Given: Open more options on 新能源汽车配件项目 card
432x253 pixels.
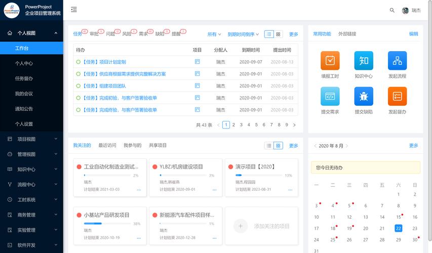Looking at the screenshot, I should tap(214, 238).
